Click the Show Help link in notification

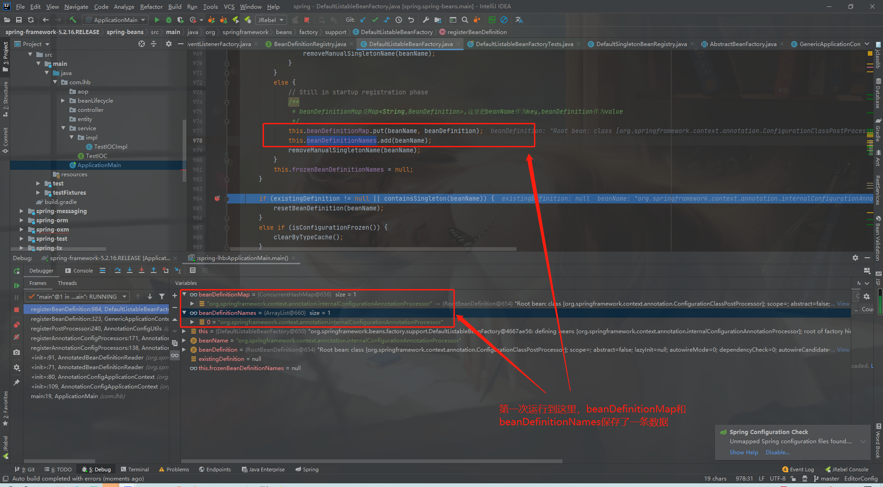[744, 452]
